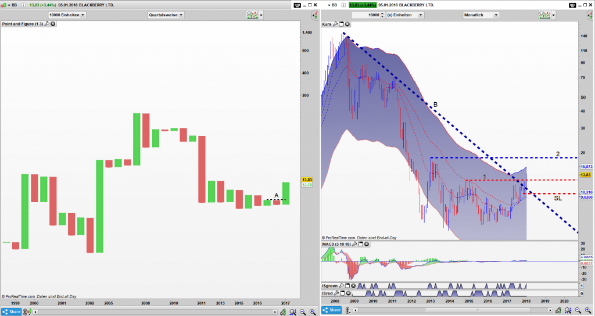595x316 pixels.
Task: Share the right chart
Action: (331, 310)
